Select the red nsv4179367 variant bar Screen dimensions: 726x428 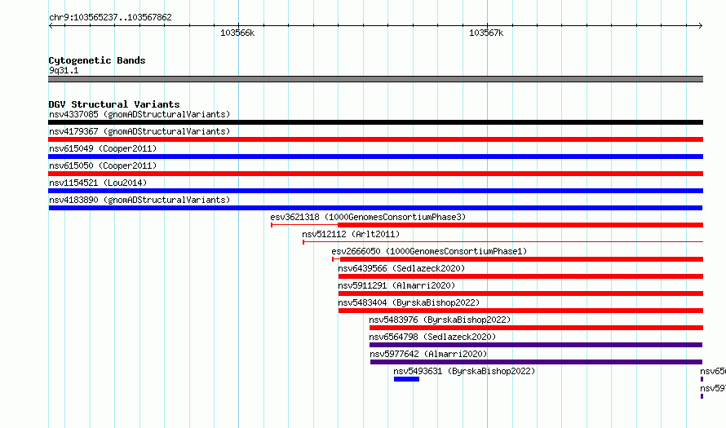click(375, 139)
